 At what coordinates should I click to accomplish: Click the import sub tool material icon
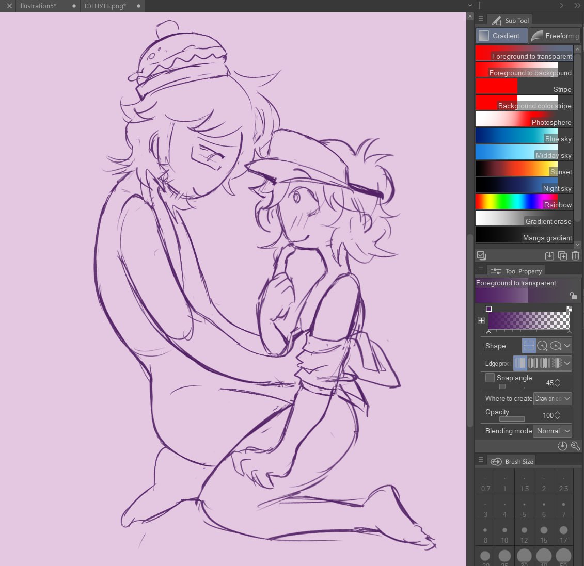549,255
